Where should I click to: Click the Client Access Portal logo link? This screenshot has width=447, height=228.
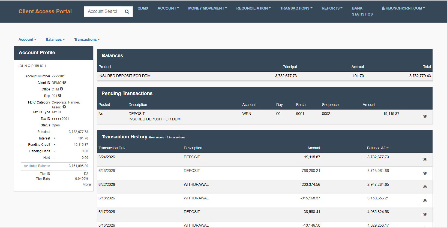point(45,11)
